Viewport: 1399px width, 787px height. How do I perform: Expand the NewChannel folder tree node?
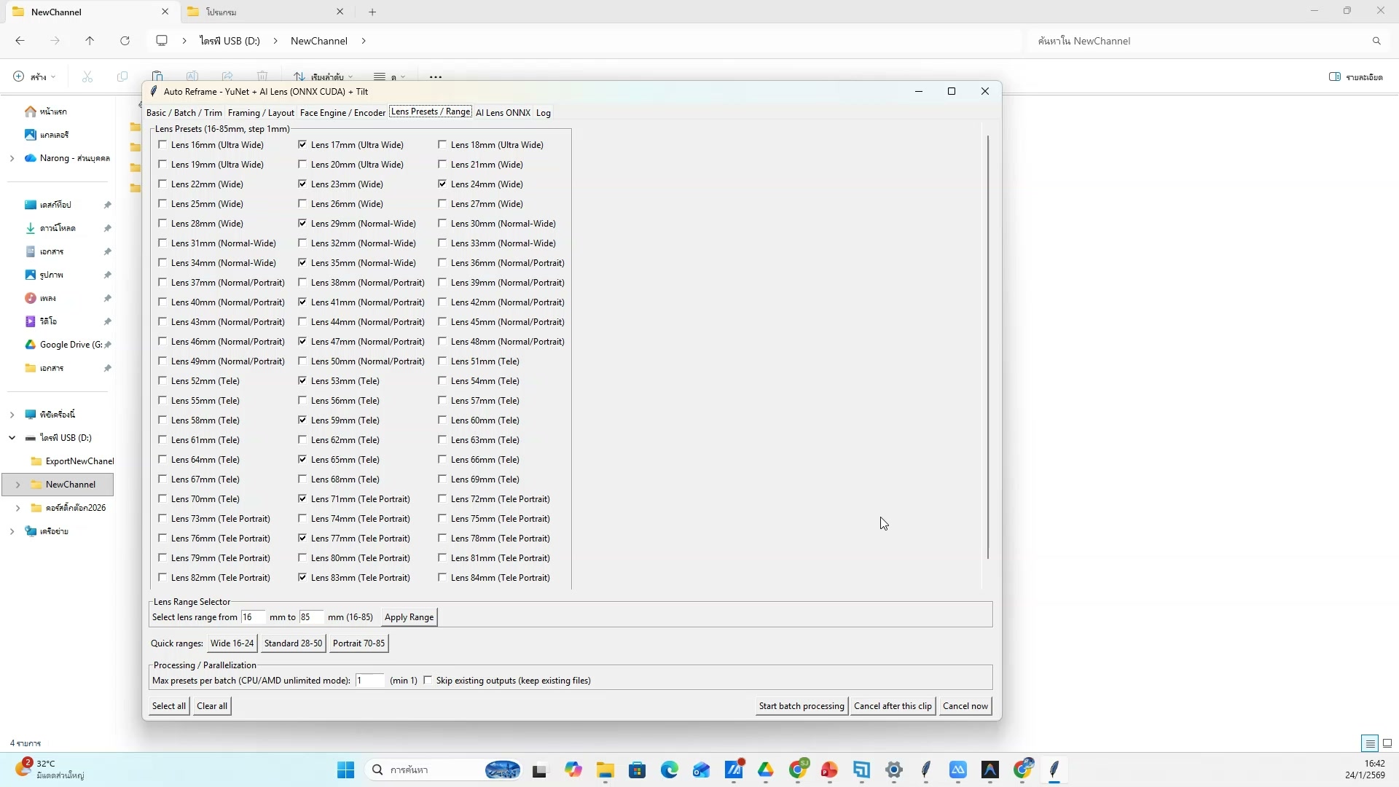point(17,485)
